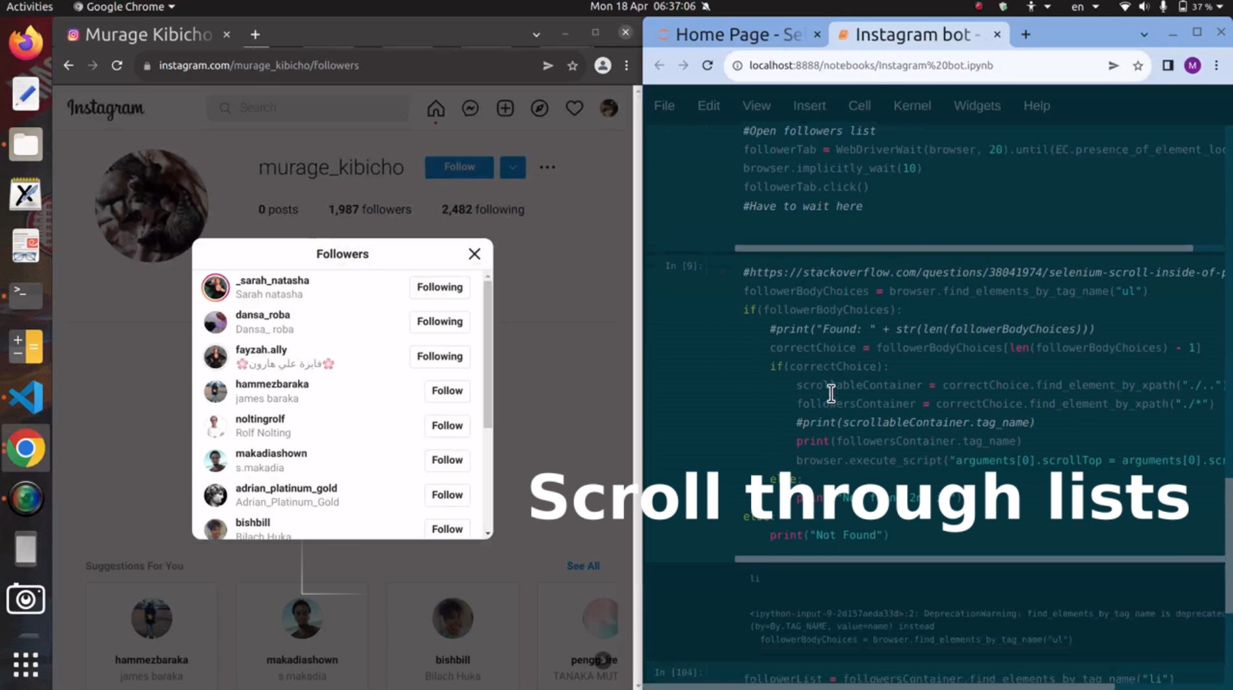Open the M profile avatar in Jupyter window
This screenshot has height=690, width=1233.
1192,65
